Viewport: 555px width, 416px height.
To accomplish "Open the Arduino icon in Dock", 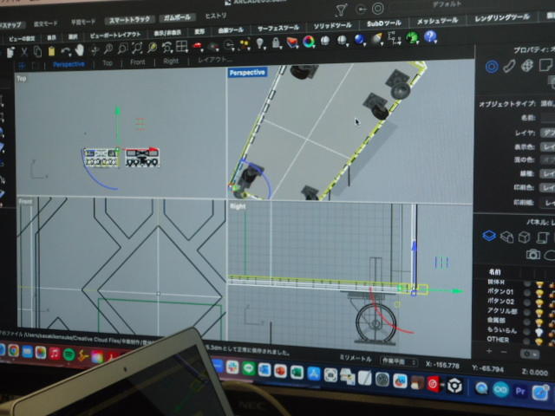I will click(500, 389).
